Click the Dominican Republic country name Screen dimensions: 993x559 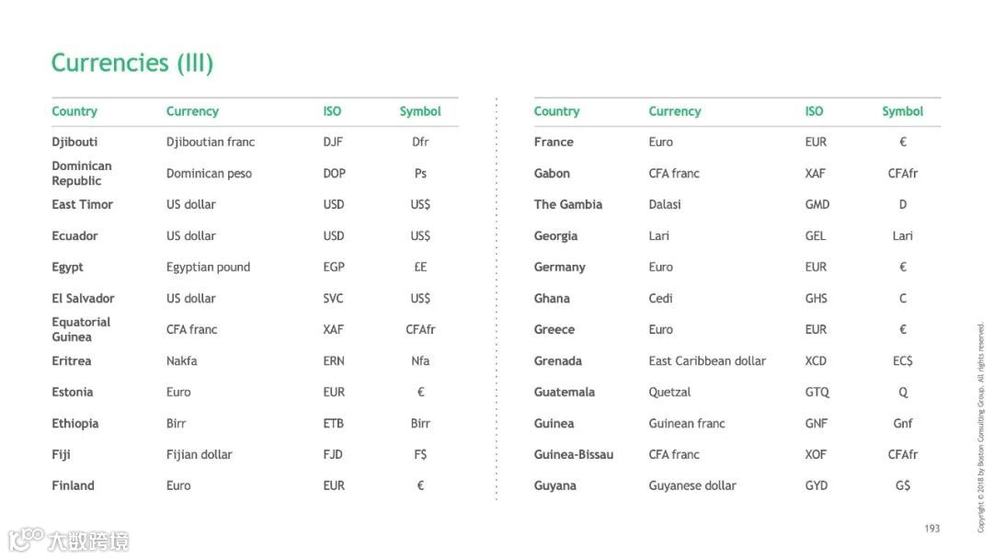point(82,173)
